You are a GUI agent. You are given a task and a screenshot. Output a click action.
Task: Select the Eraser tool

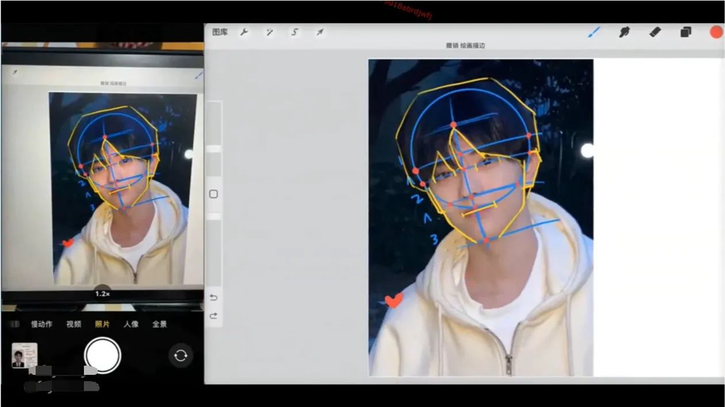(655, 32)
